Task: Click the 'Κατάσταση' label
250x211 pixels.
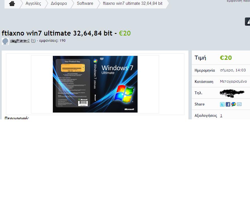Action: (204, 82)
